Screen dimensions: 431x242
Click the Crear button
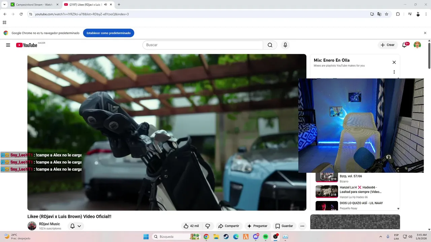click(x=388, y=45)
